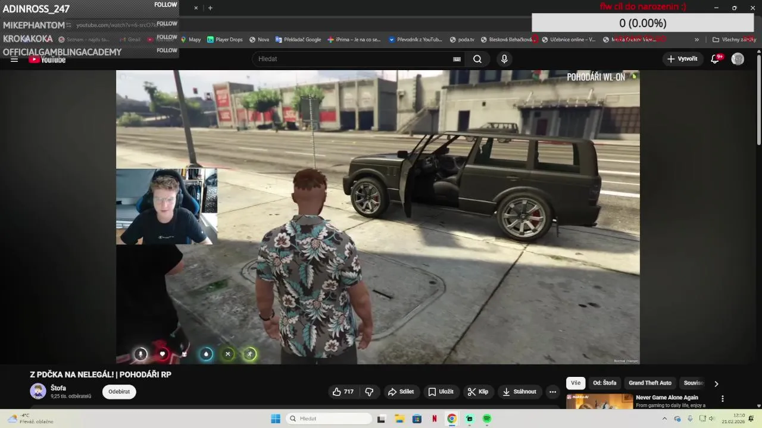The image size is (762, 428).
Task: Open more actions three-dot menu under video
Action: [552, 392]
